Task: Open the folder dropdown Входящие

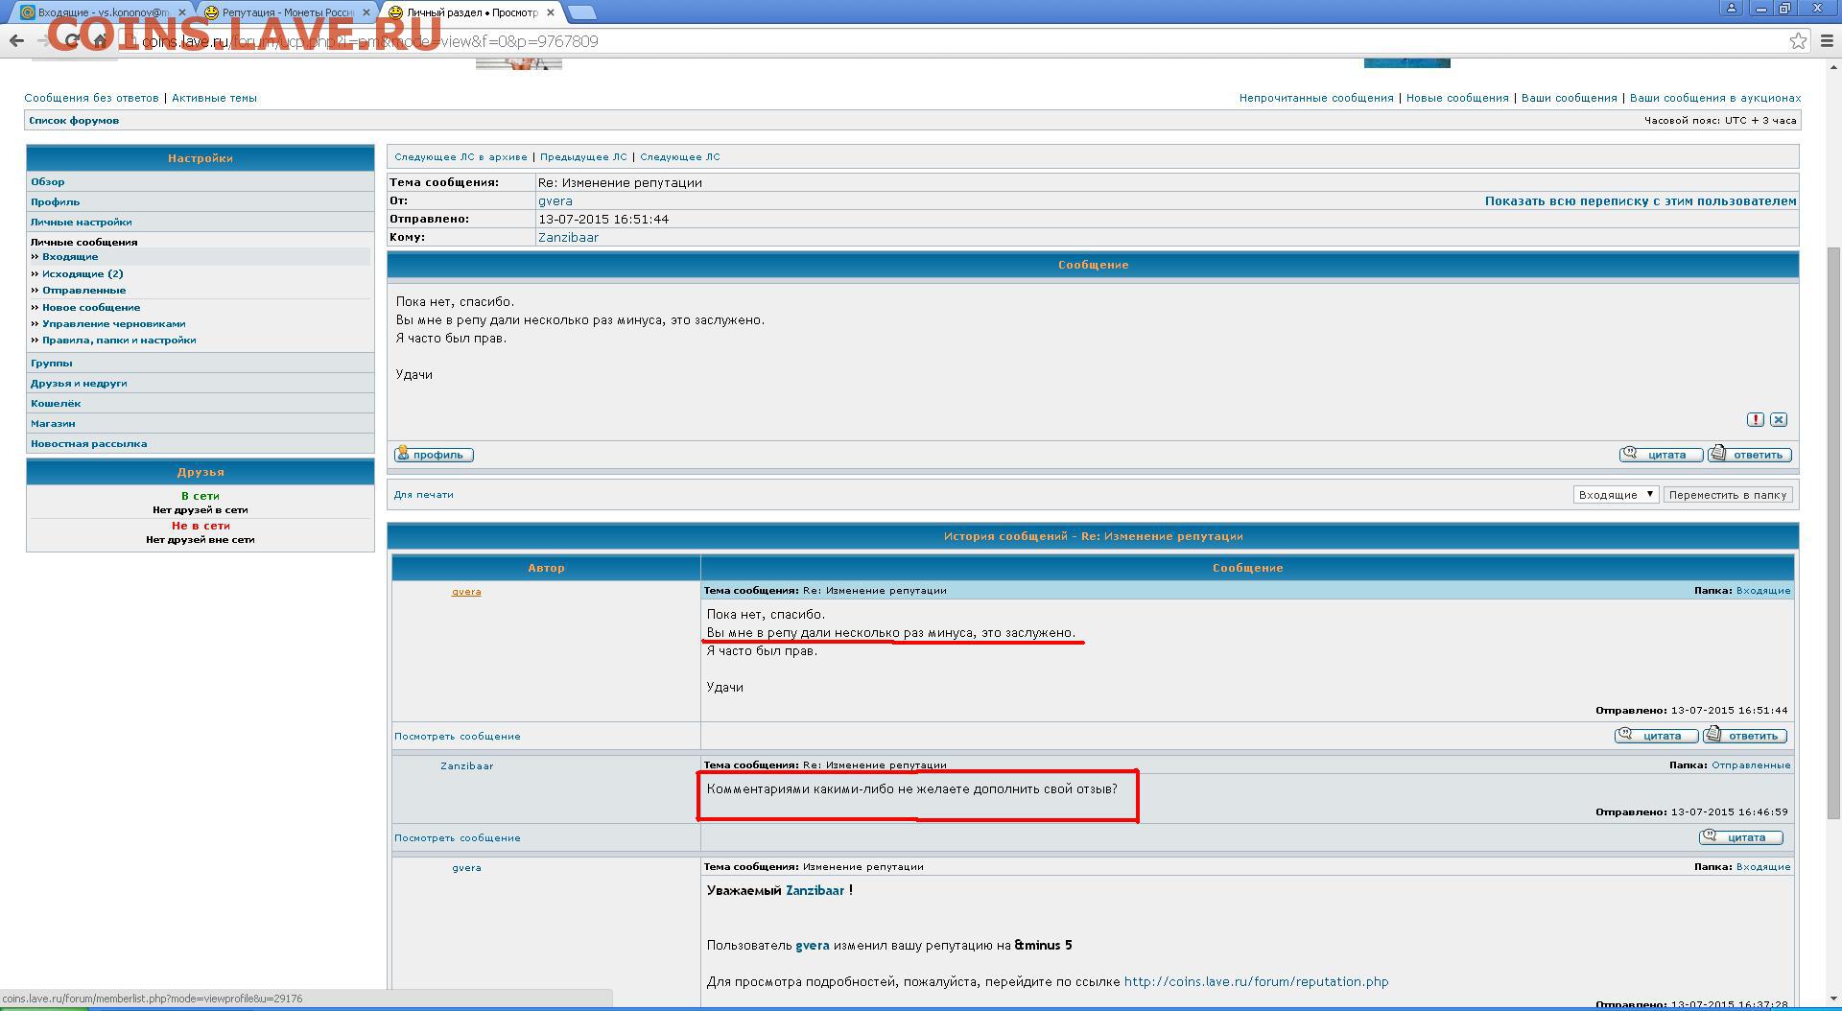Action: pyautogui.click(x=1616, y=495)
